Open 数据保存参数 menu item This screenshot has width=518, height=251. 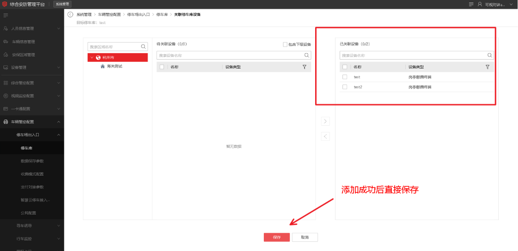click(32, 161)
